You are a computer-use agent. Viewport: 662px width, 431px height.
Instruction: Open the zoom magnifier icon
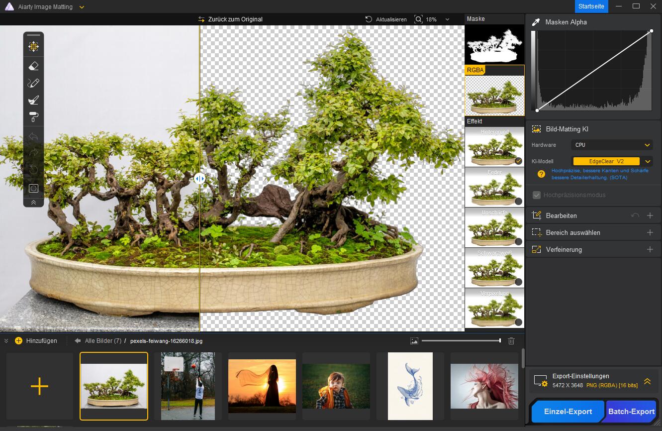pyautogui.click(x=418, y=19)
